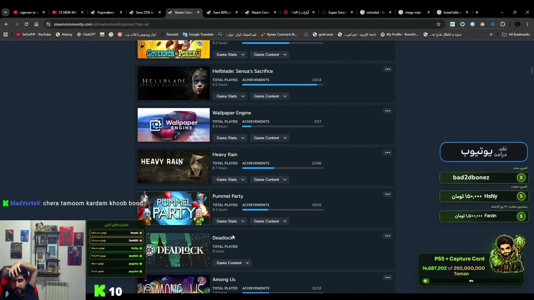The image size is (534, 300).
Task: Open the three-dot menu for Heavy Rain
Action: tap(388, 152)
